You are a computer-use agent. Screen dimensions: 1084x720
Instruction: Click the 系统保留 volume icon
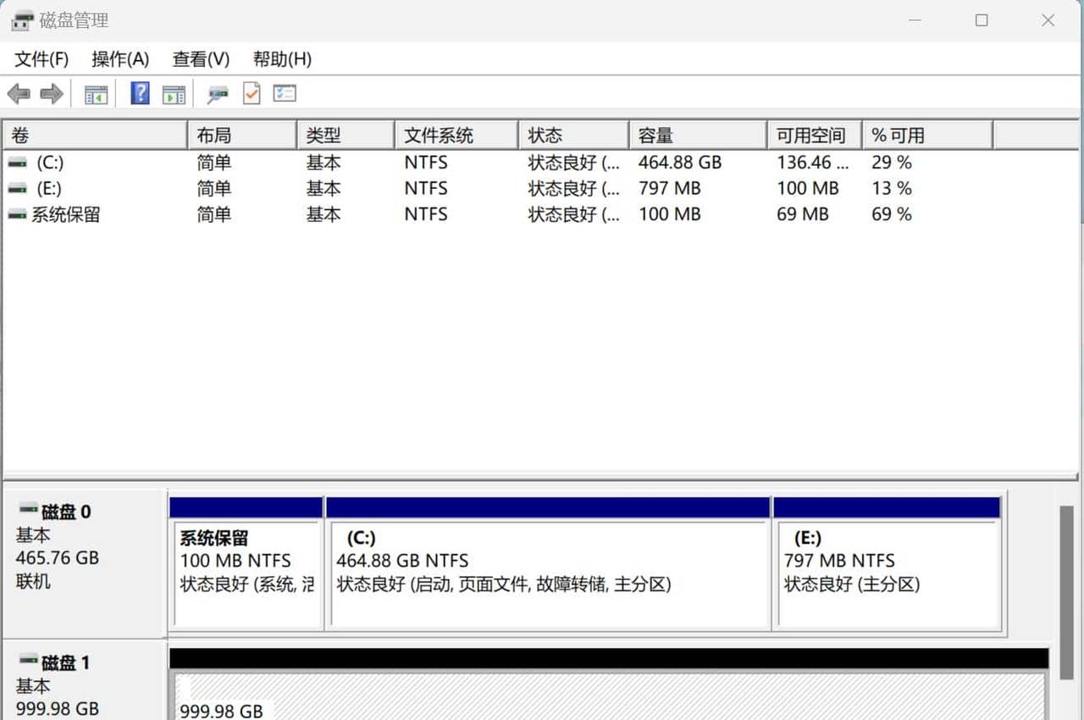tap(18, 214)
